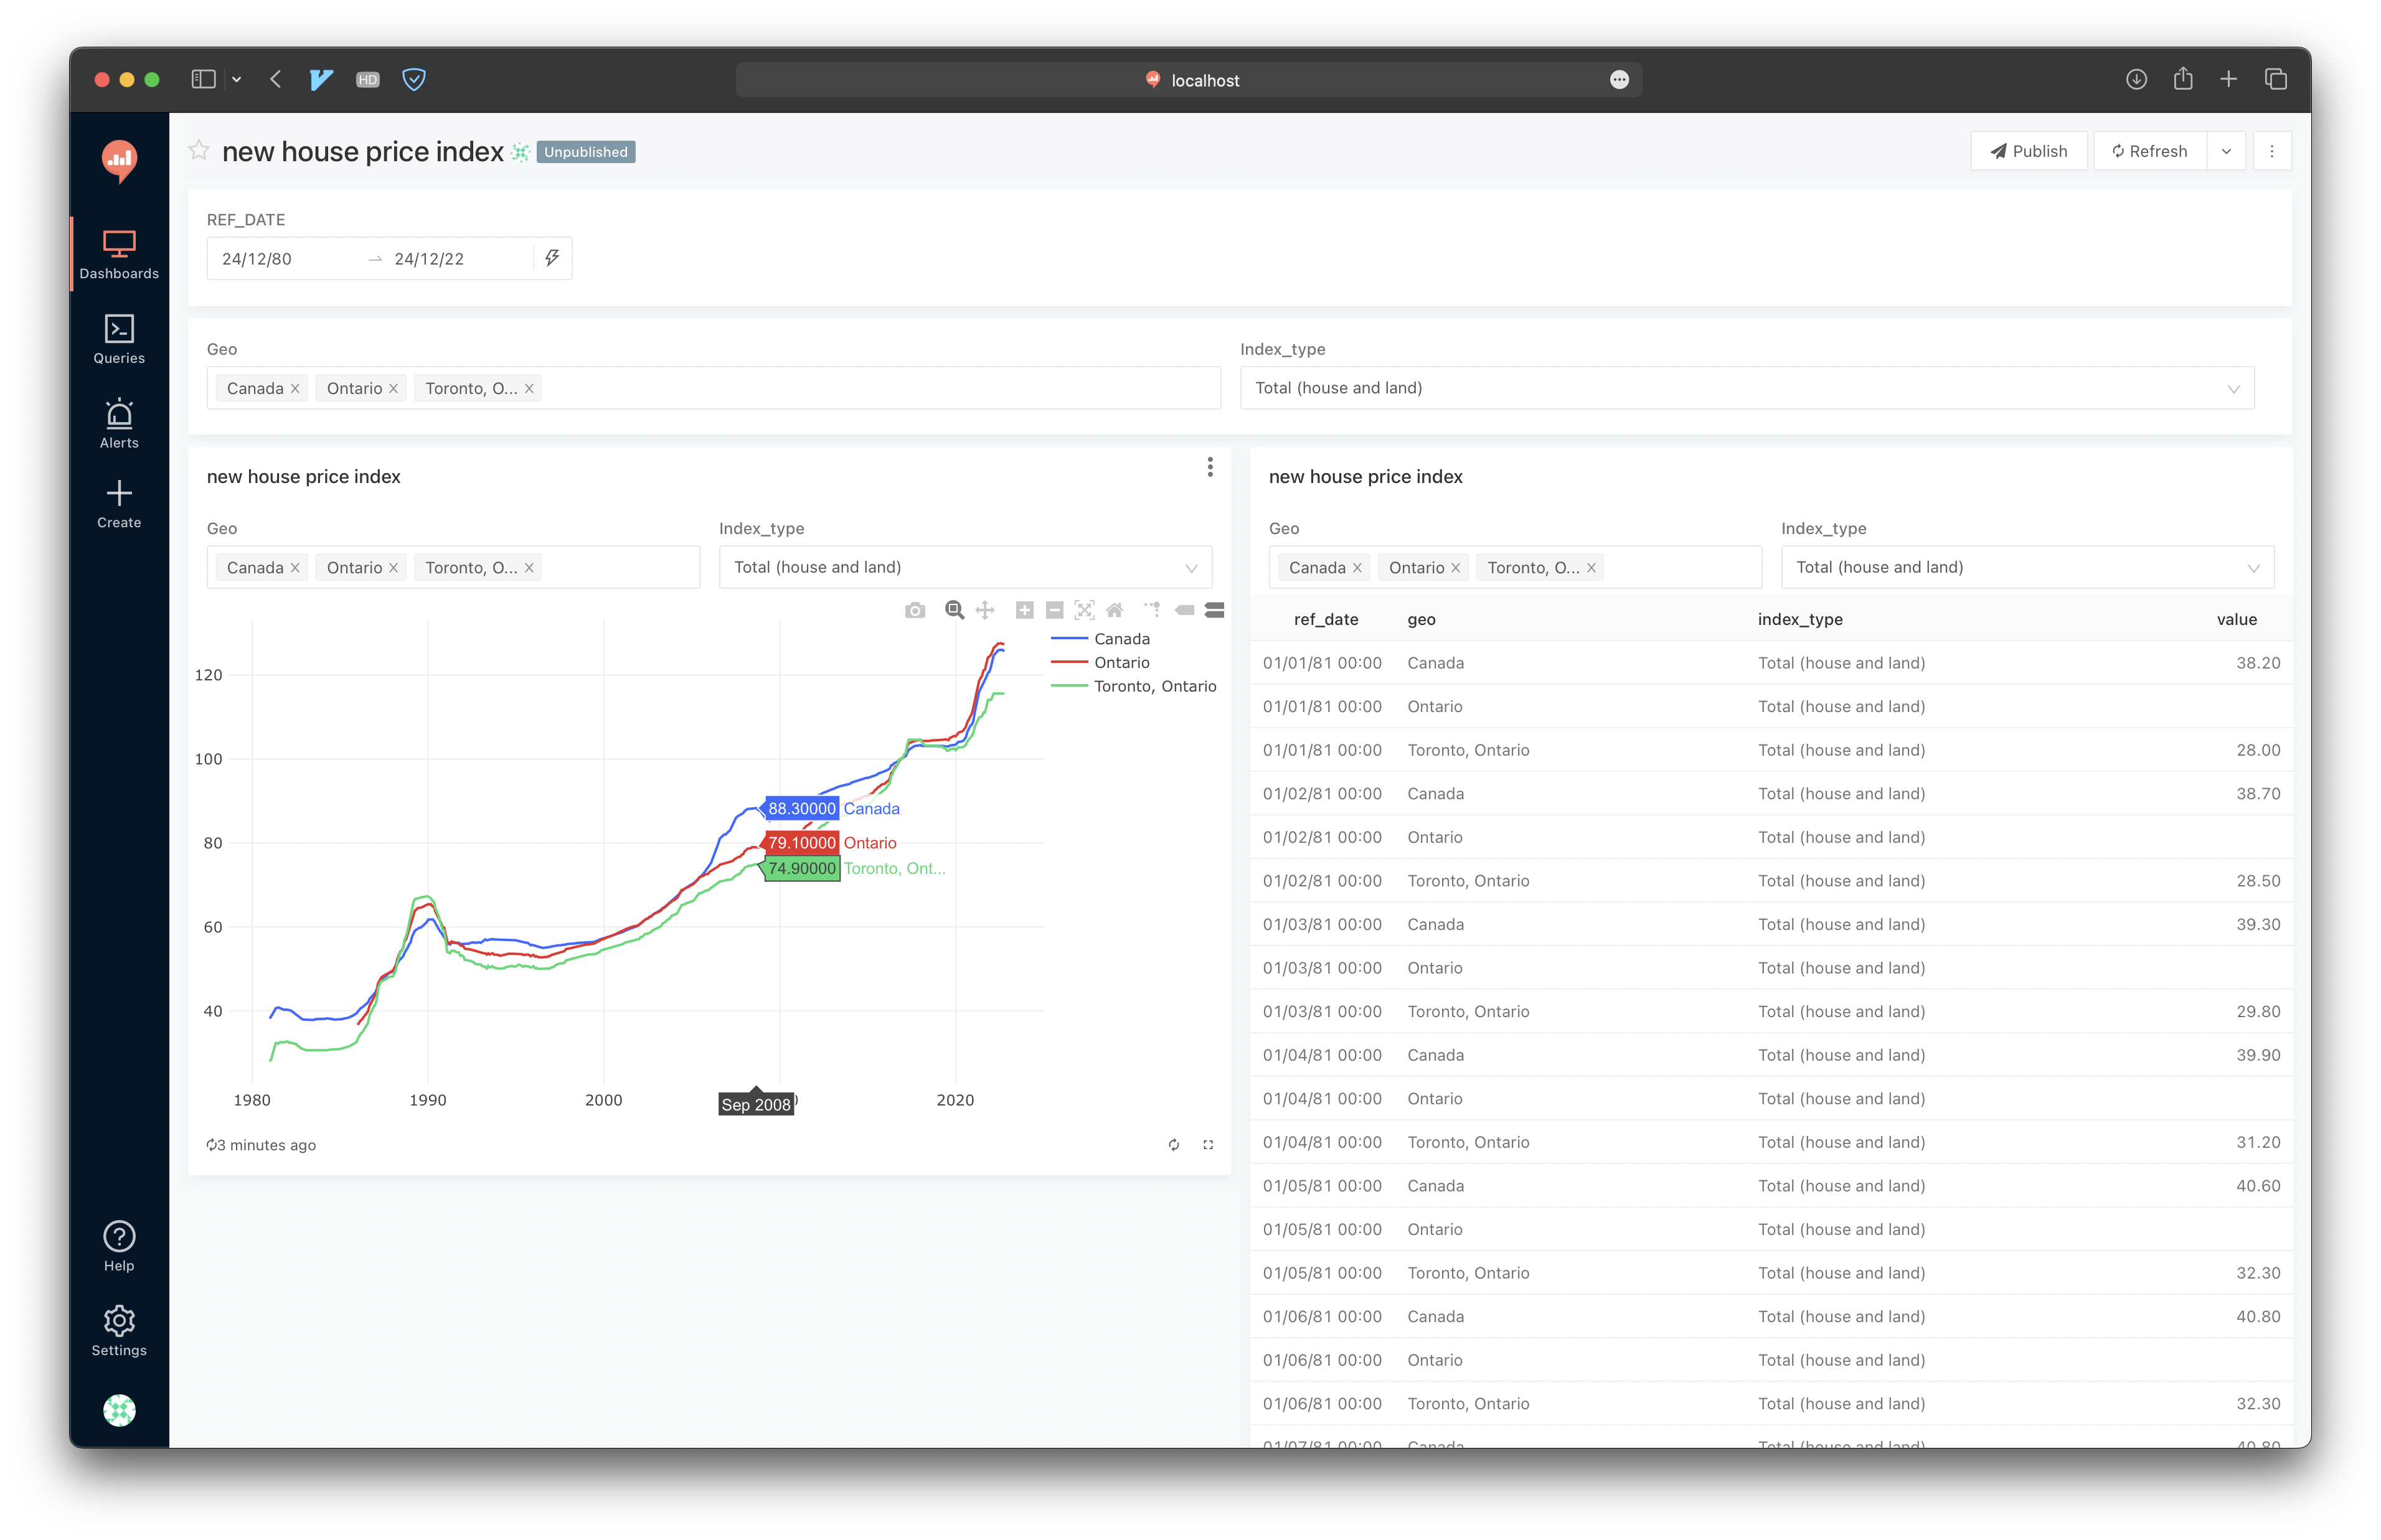Viewport: 2381px width, 1540px height.
Task: Enable compare data on hover mode
Action: [1214, 610]
